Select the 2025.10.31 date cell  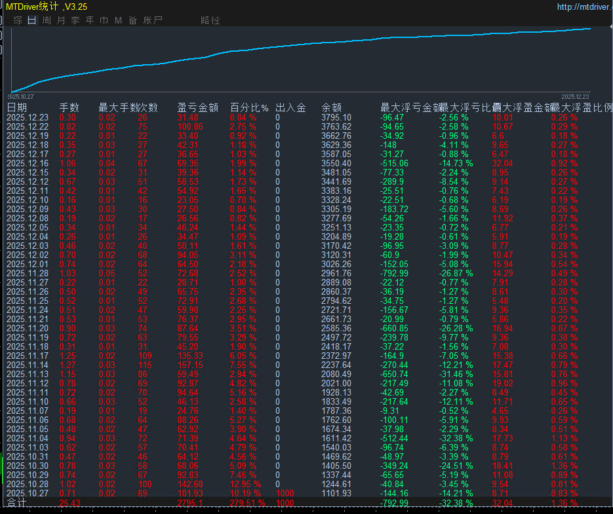[x=28, y=456]
